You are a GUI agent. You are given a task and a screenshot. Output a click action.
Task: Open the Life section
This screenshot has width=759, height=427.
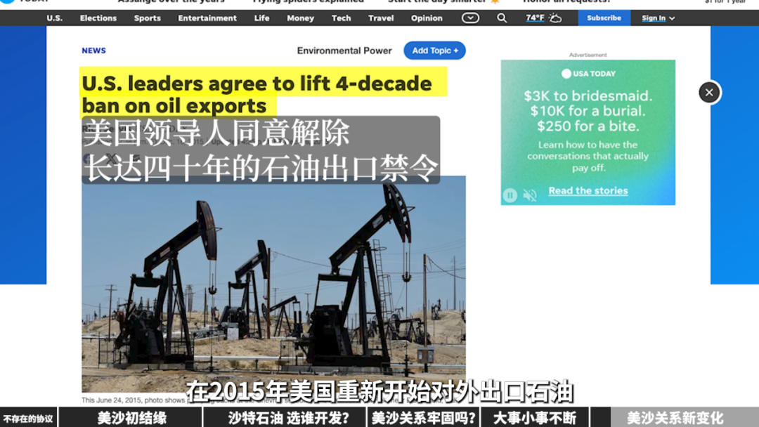(262, 18)
